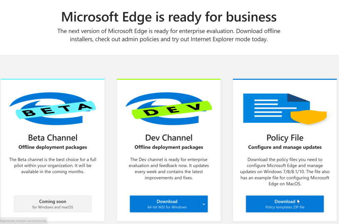This screenshot has height=224, width=339.
Task: Select the Beta Channel heading
Action: pos(52,137)
